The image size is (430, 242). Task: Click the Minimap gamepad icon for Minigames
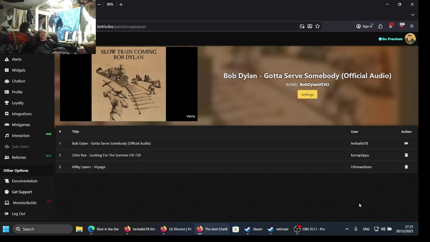tap(7, 125)
